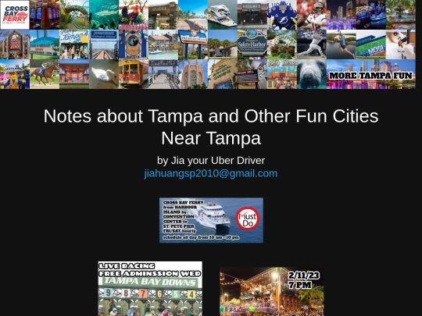Click the jiahuangsp2010@gmail.com email link

(x=211, y=173)
